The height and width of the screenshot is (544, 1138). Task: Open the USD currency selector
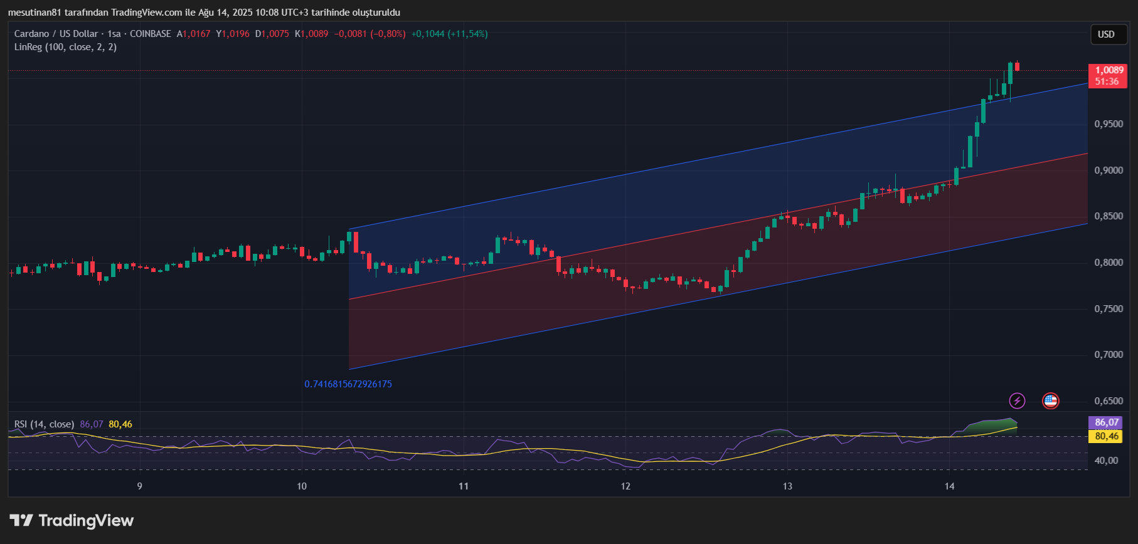click(1106, 34)
